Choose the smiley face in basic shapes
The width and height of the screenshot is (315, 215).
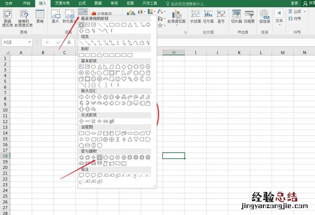coord(118,79)
